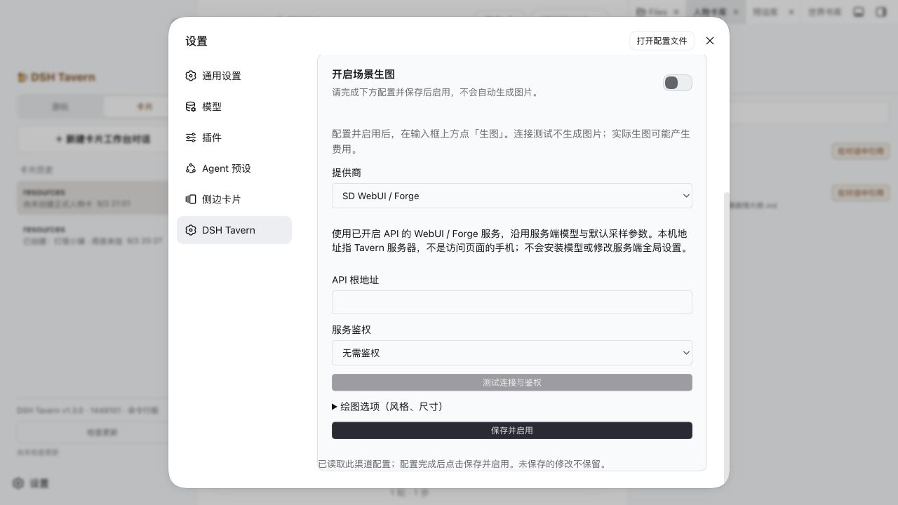Select the Agent 预设 menu item
898x505 pixels.
click(x=234, y=168)
